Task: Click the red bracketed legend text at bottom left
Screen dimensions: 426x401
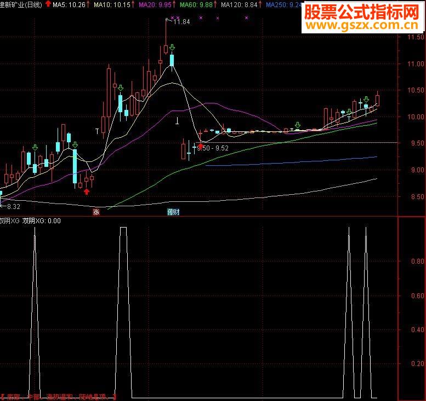Action: (x=59, y=397)
